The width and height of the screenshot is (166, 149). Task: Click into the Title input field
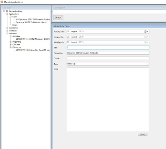click(108, 48)
